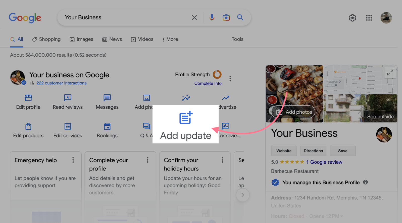
Task: Click the Save button
Action: pos(343,151)
